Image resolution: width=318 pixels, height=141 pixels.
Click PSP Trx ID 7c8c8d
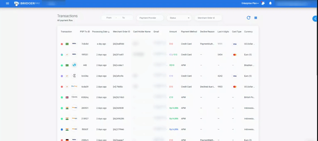click(x=85, y=44)
